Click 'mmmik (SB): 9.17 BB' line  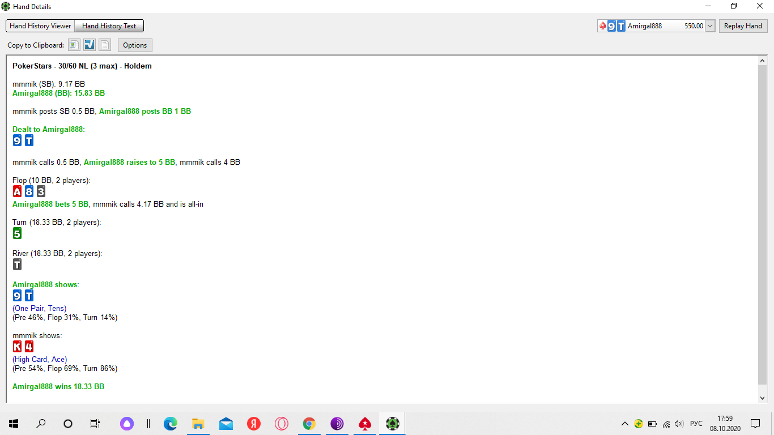click(x=49, y=84)
